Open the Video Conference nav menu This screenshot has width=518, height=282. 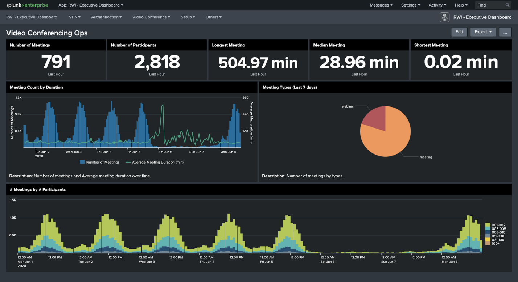[151, 17]
